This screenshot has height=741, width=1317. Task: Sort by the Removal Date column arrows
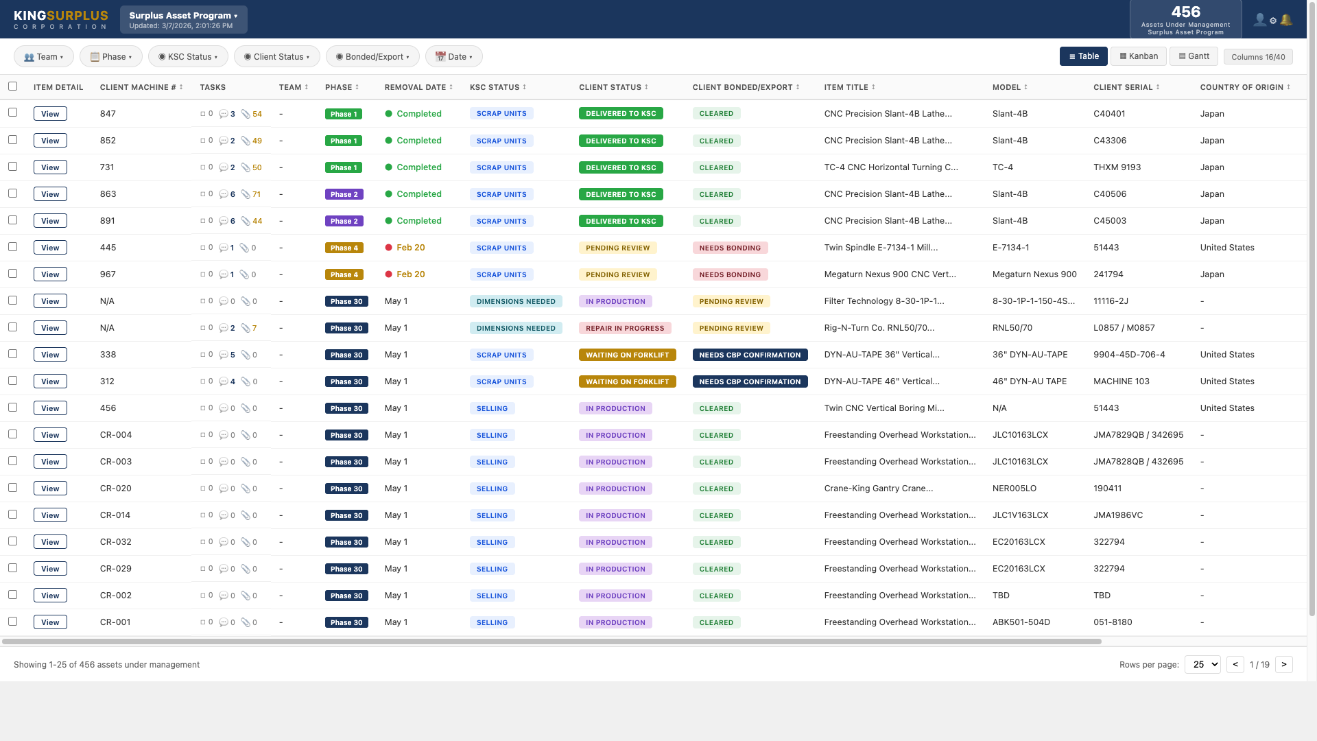451,87
